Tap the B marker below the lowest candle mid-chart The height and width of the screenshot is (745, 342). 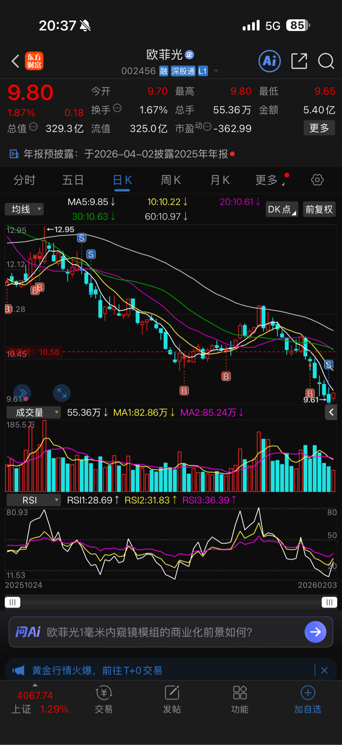point(184,391)
